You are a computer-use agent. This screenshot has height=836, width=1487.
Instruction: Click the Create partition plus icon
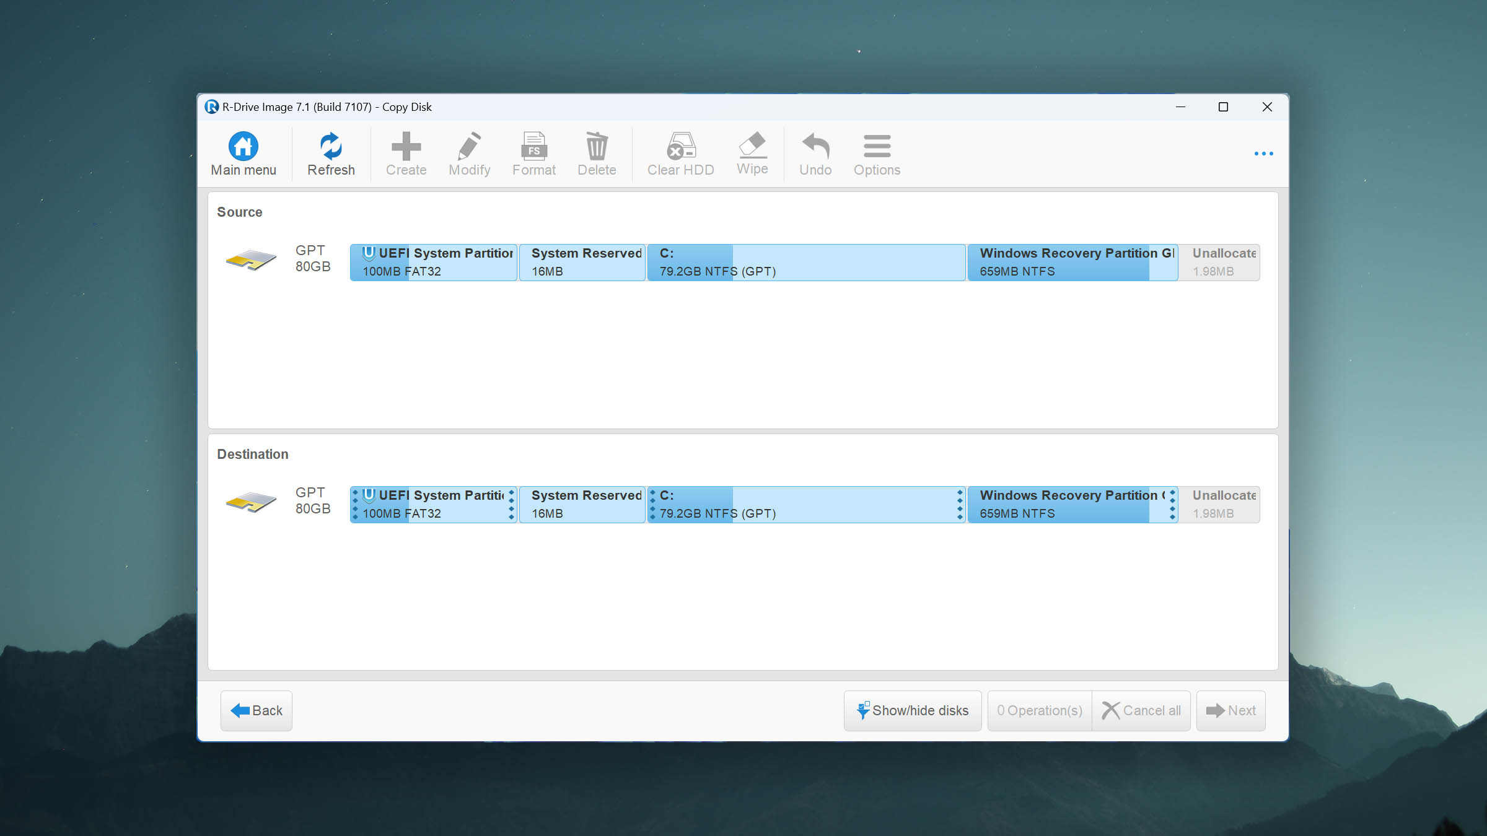point(406,147)
